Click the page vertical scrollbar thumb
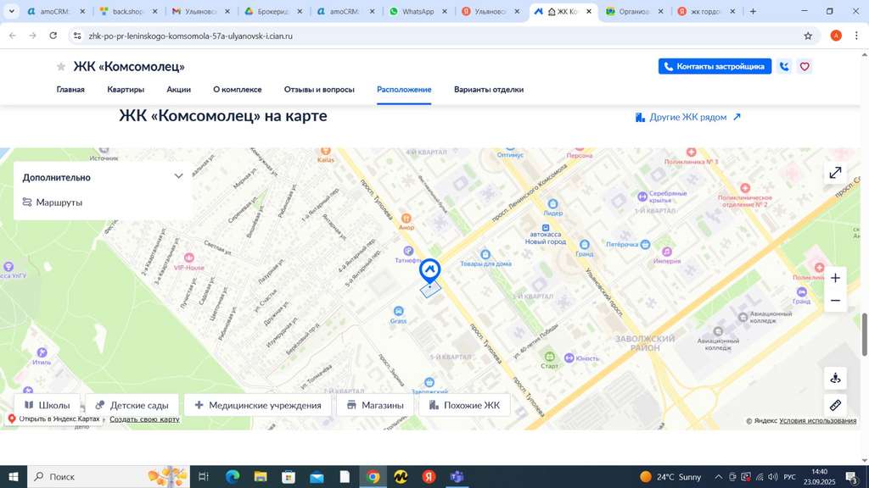Viewport: 869px width, 488px height. coord(865,335)
